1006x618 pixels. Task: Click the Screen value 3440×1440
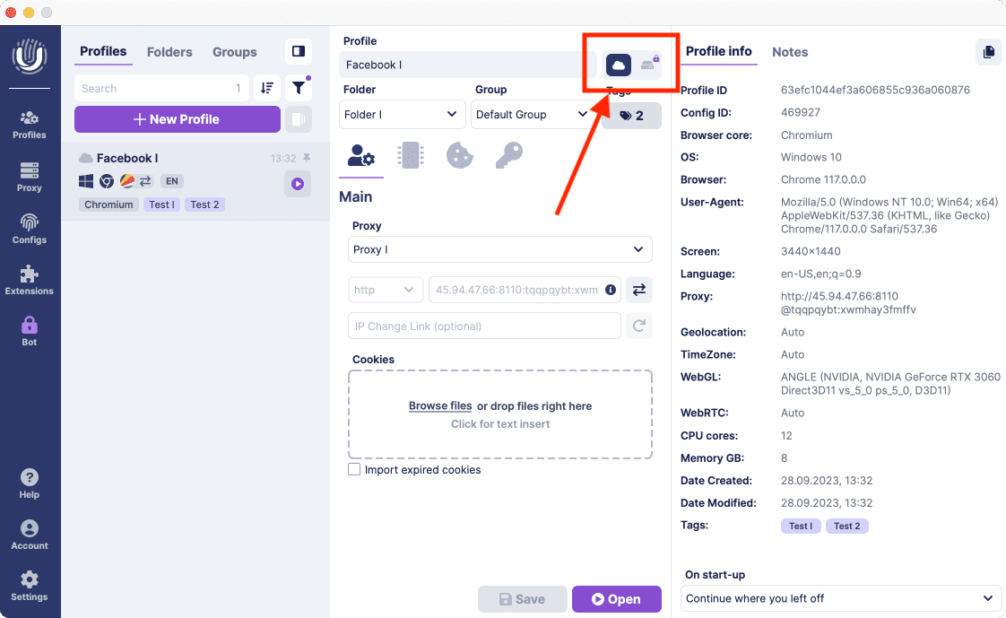pos(811,251)
